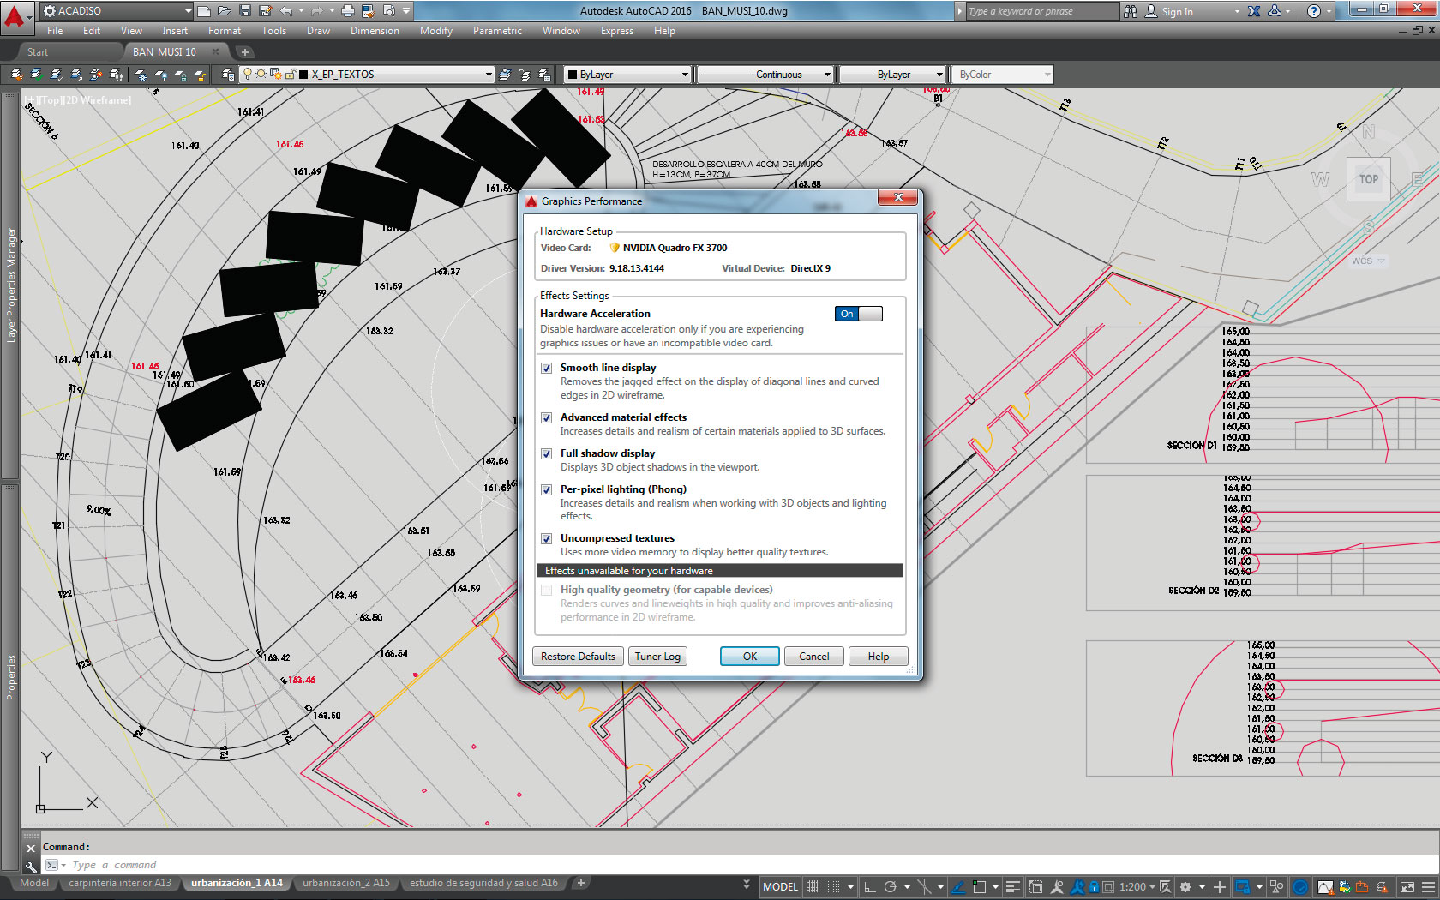The image size is (1440, 900).
Task: Uncheck the Smooth line display option
Action: (x=547, y=368)
